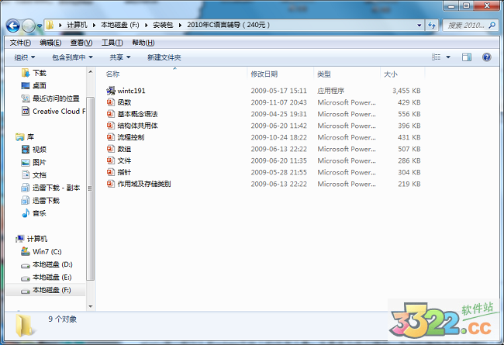Viewport: 504px width, 345px height.
Task: Sort by 名称 column header
Action: click(x=112, y=74)
